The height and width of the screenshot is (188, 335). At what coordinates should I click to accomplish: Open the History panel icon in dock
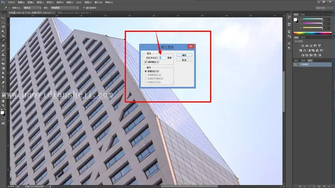pos(289,17)
